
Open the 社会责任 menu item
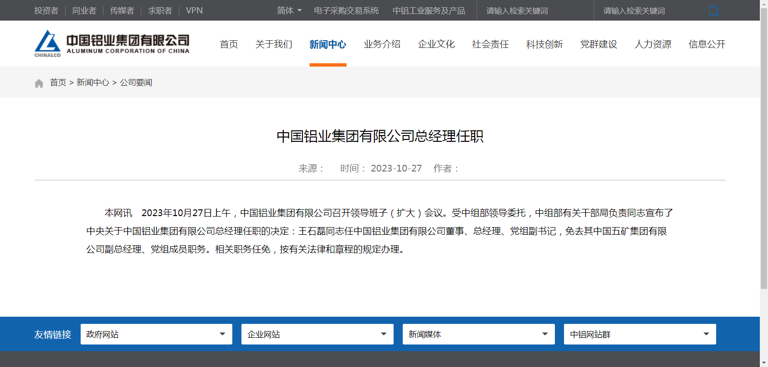[491, 44]
